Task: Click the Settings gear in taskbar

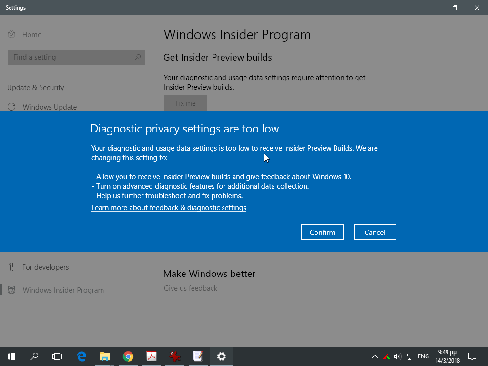Action: pos(221,356)
